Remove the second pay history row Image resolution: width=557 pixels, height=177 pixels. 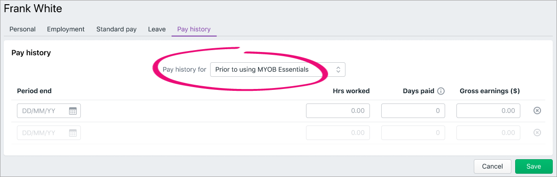(x=537, y=133)
